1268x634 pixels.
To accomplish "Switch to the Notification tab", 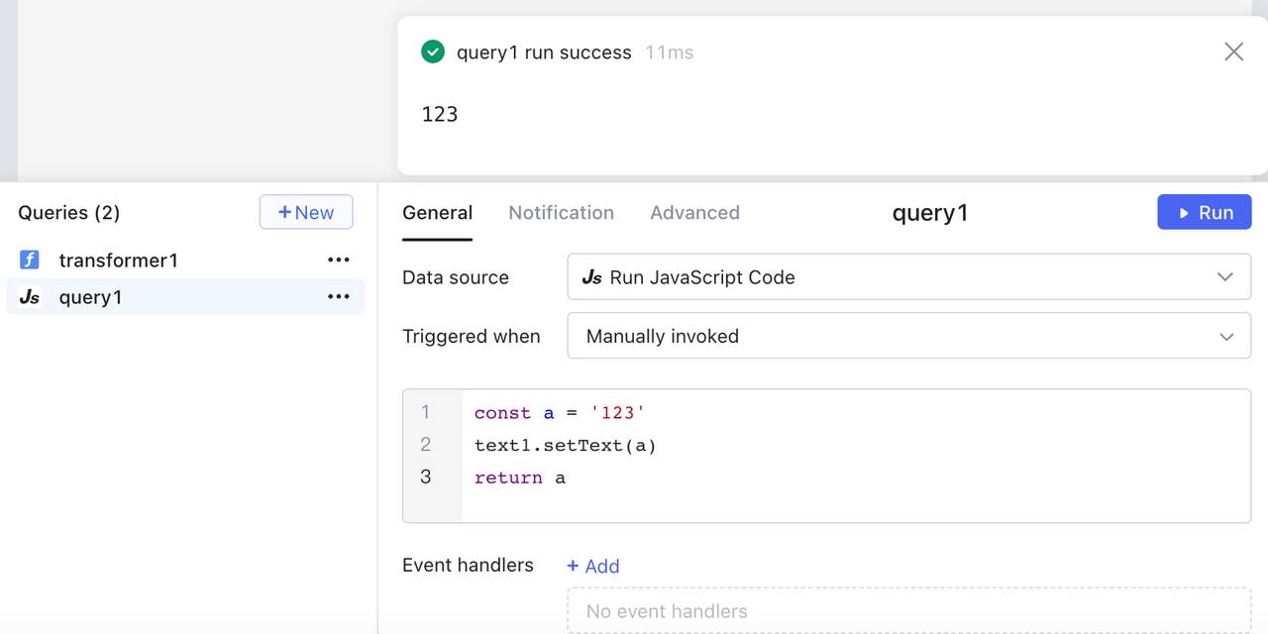I will [561, 213].
